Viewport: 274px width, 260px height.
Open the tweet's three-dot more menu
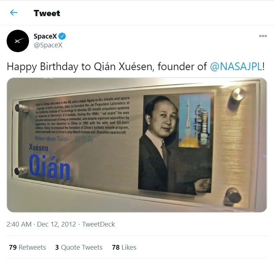263,36
